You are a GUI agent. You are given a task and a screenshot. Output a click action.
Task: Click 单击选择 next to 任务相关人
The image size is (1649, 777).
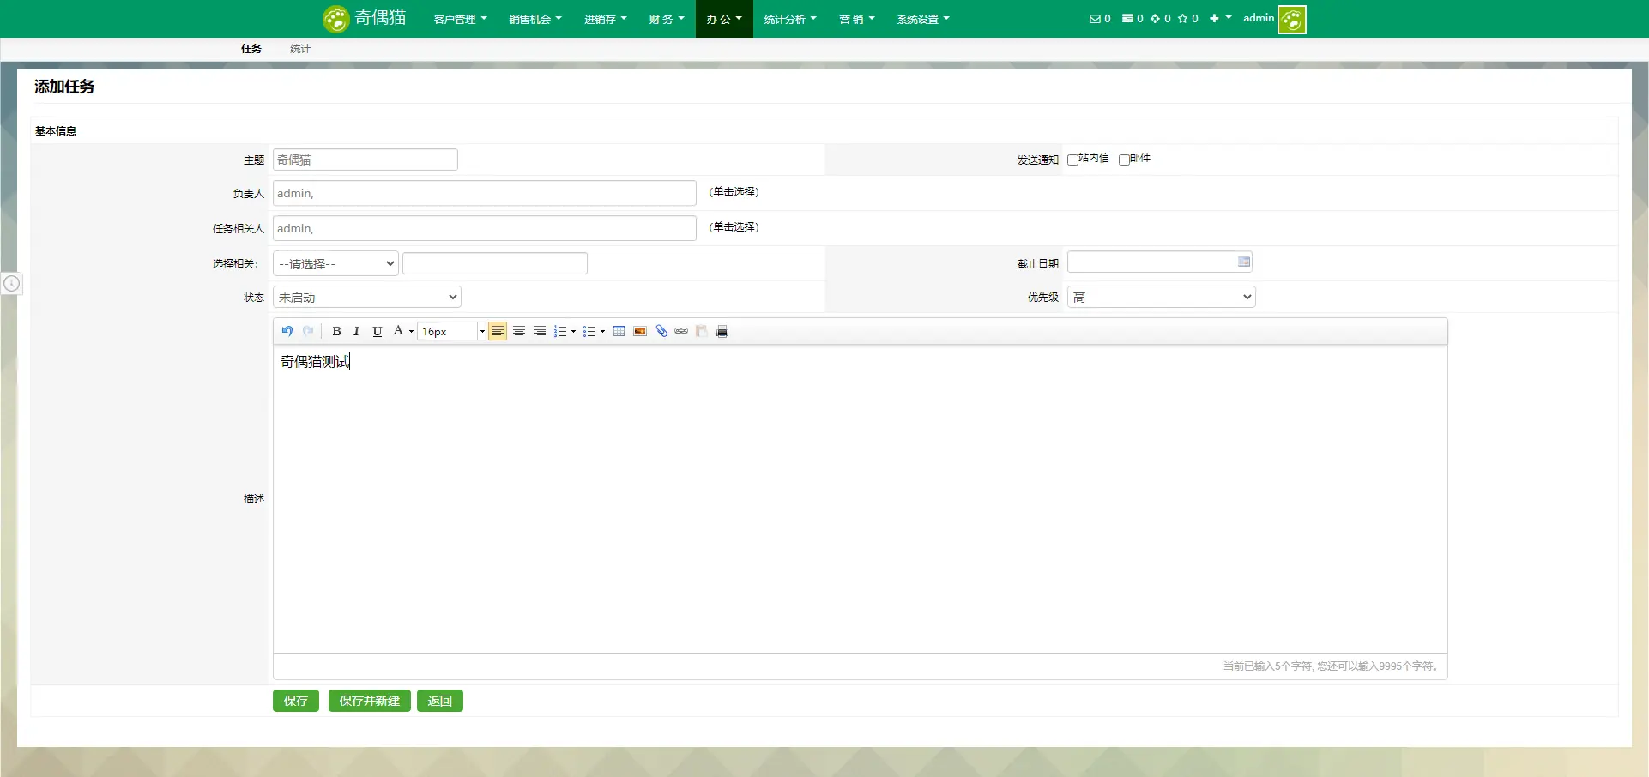(734, 227)
